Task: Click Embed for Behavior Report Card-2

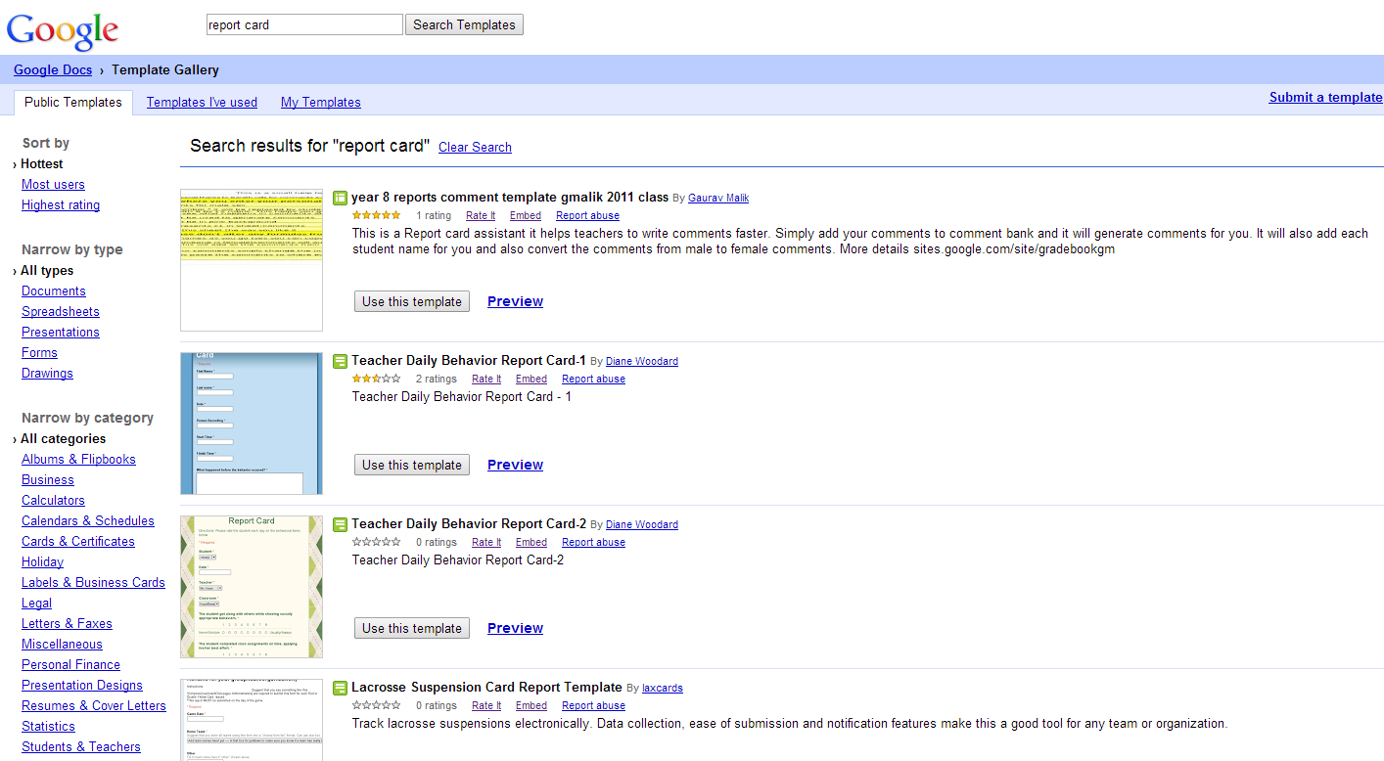Action: 531,542
